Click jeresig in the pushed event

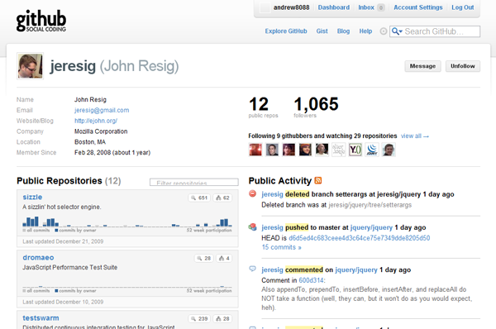[x=272, y=227]
